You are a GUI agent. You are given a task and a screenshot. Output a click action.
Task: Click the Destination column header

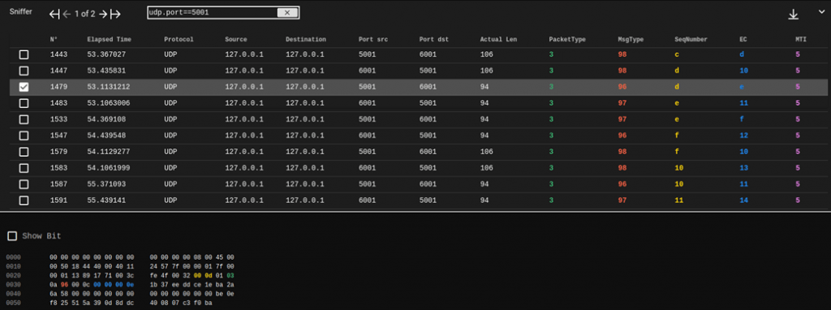click(x=306, y=39)
